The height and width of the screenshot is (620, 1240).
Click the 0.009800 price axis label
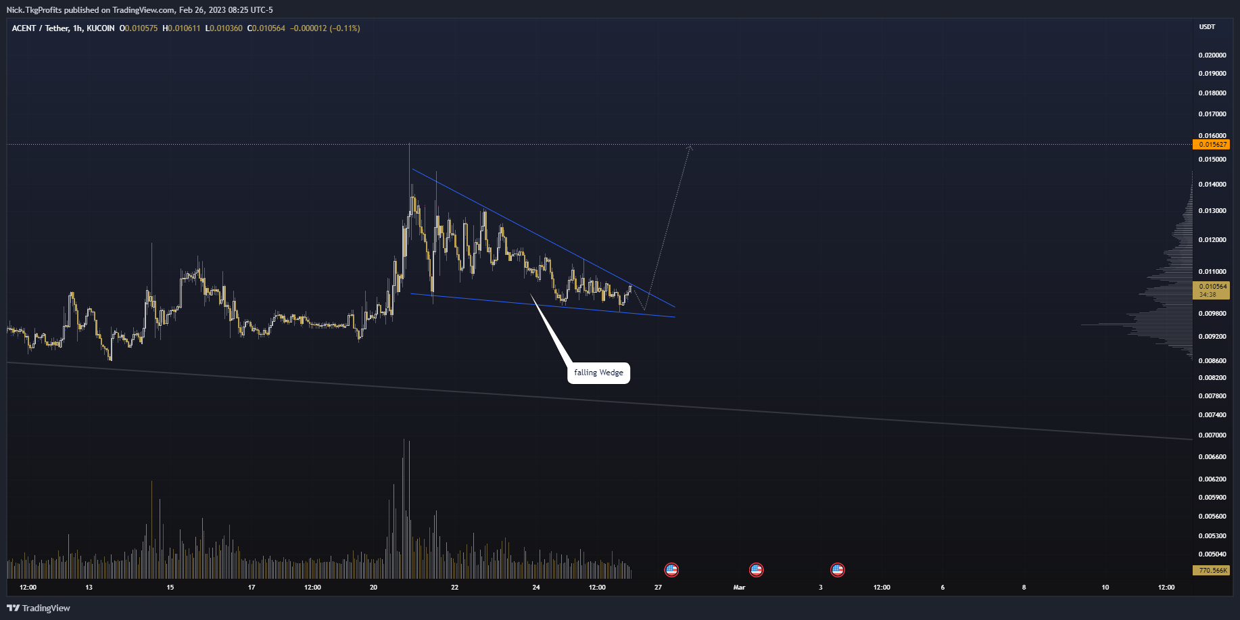point(1212,314)
